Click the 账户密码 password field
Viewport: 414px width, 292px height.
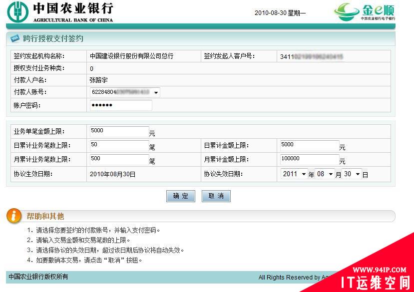tap(121, 105)
